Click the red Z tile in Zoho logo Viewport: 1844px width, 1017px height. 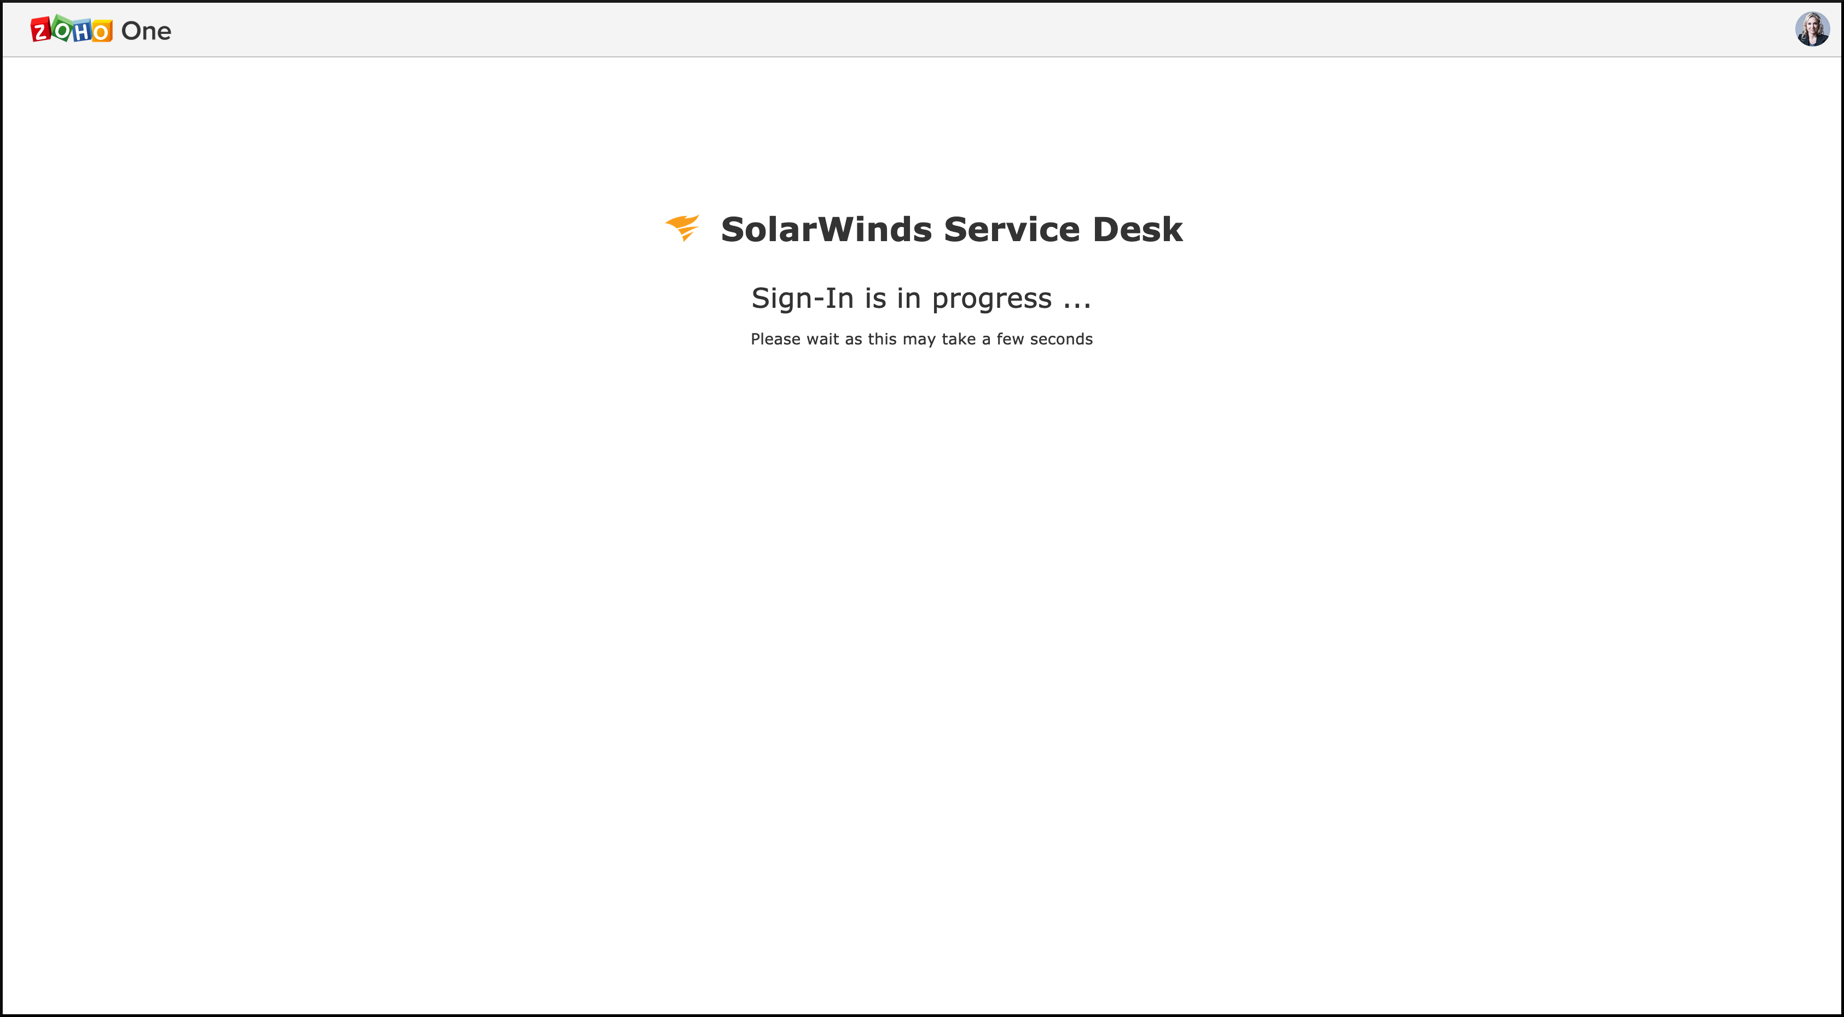pyautogui.click(x=41, y=31)
